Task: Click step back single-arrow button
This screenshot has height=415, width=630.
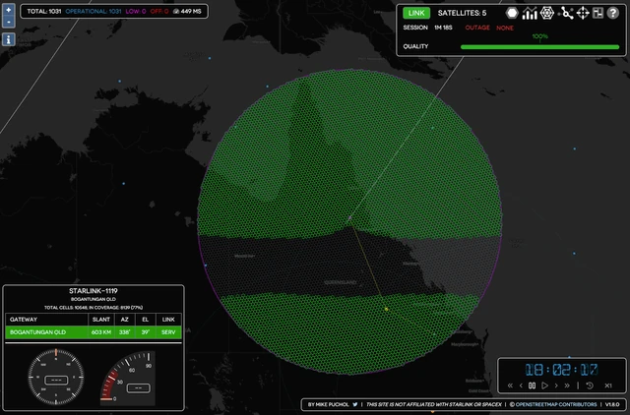Action: point(521,385)
